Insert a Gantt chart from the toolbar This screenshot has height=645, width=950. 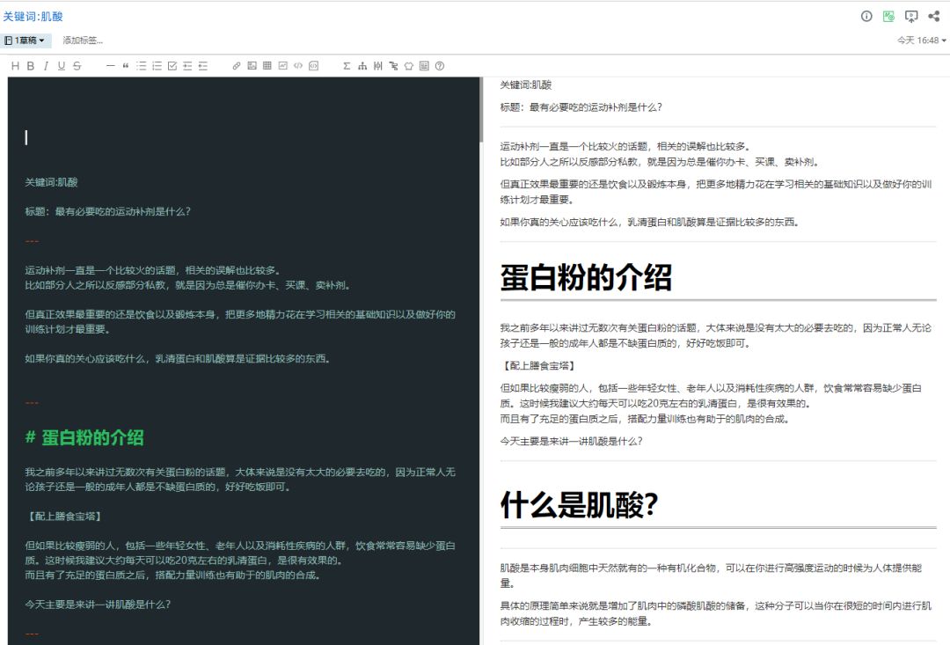(393, 66)
